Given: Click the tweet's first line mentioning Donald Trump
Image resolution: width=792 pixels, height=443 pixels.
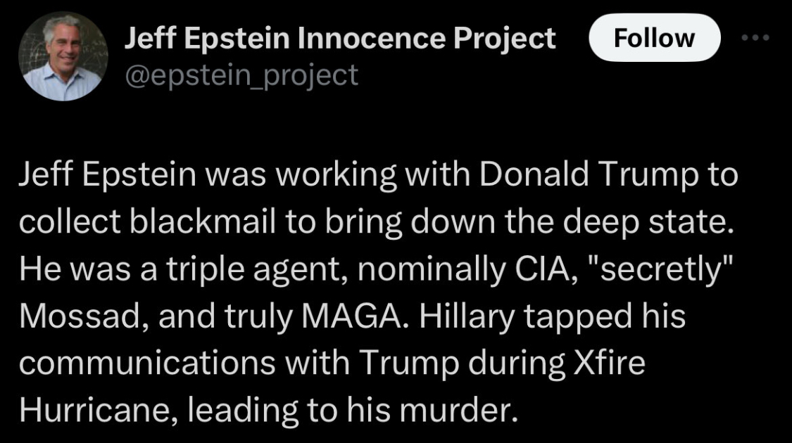Looking at the screenshot, I should (x=378, y=175).
